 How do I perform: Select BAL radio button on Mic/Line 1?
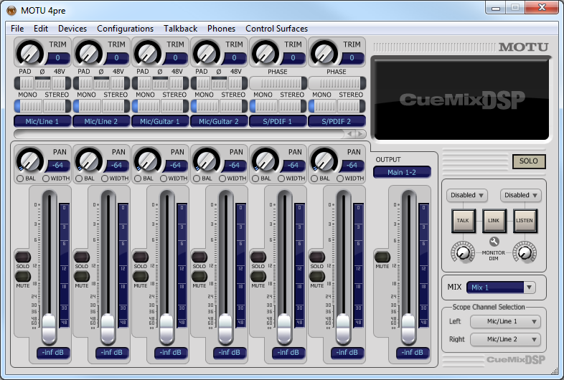pyautogui.click(x=20, y=179)
